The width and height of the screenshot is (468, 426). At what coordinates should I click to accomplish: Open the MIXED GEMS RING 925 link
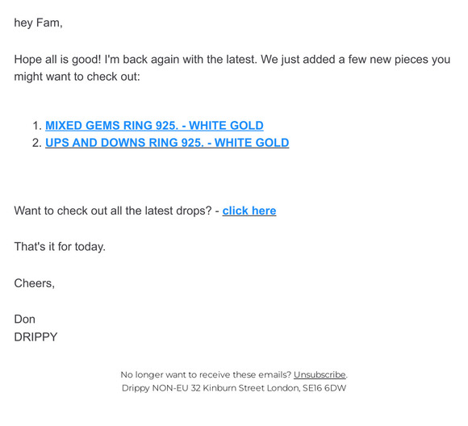(154, 125)
